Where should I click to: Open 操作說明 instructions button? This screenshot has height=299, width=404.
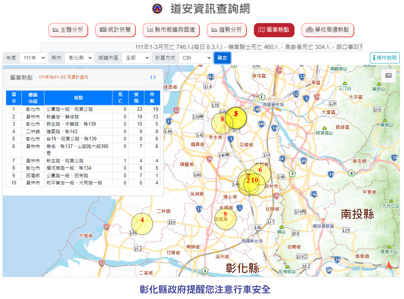pos(384,58)
